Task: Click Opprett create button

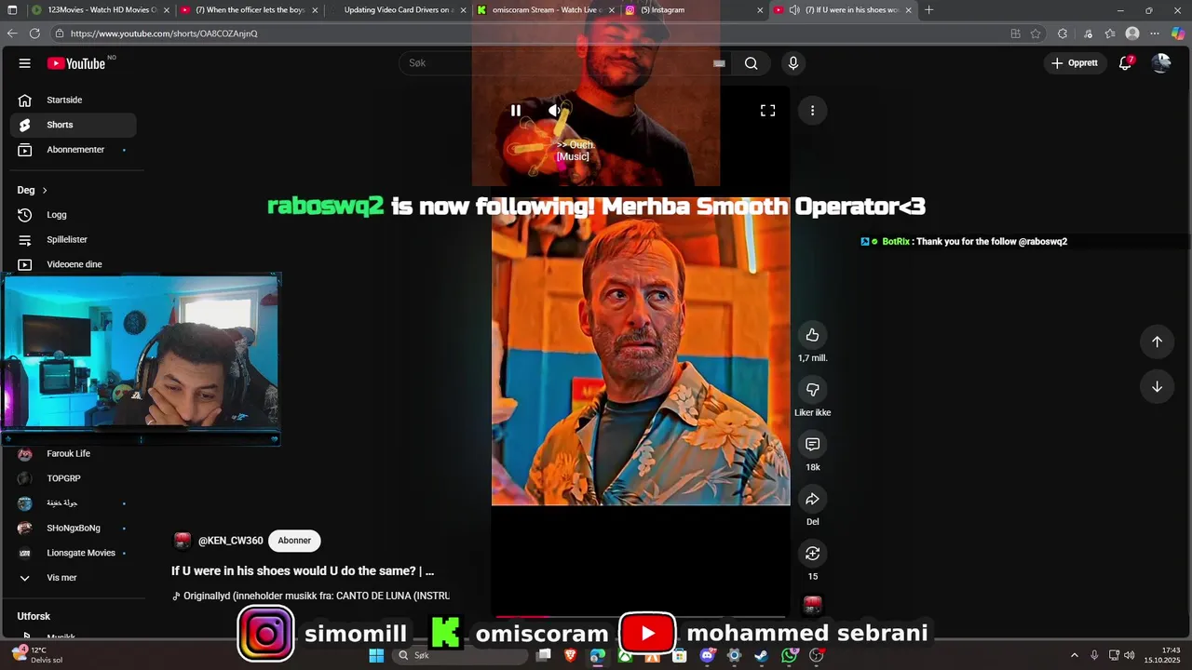Action: point(1075,63)
